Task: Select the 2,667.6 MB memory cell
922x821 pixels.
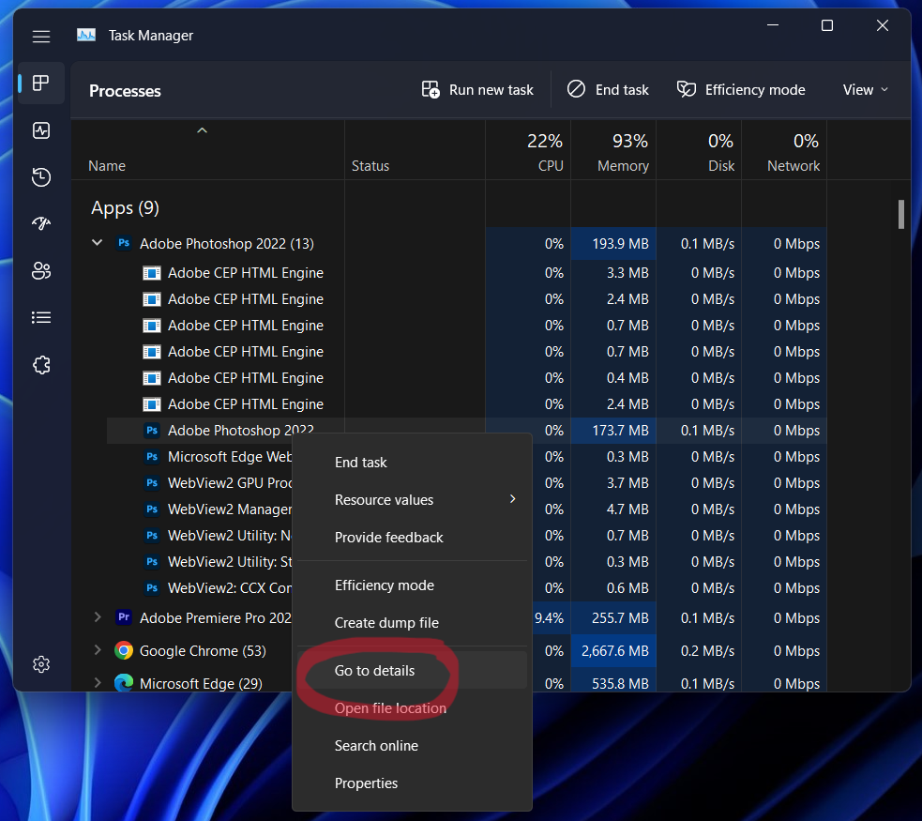Action: click(x=613, y=651)
